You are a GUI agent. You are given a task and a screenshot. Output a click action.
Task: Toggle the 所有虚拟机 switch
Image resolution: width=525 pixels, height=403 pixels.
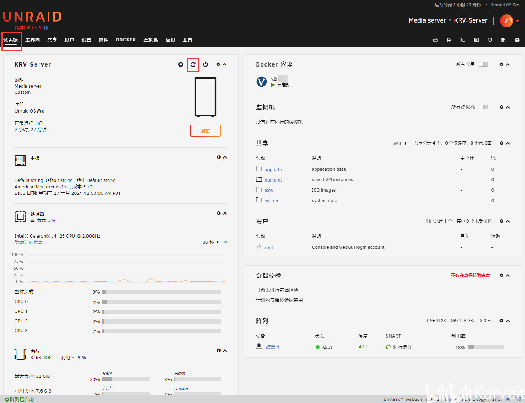pos(483,107)
